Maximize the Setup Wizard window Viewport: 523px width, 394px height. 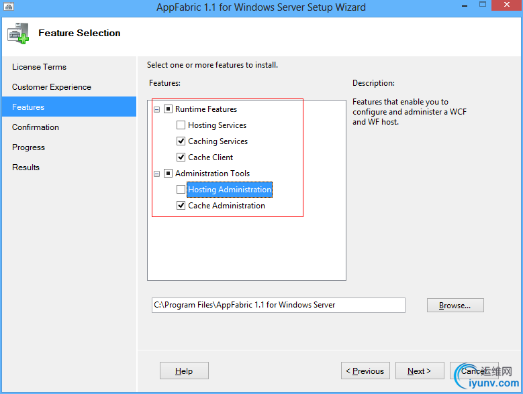coord(482,5)
